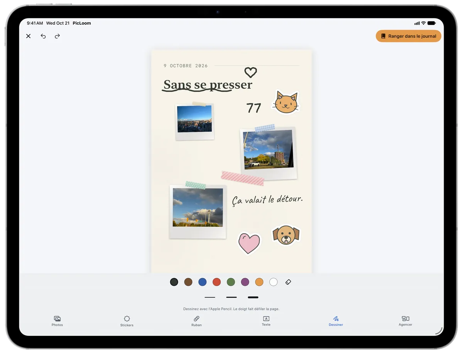Pick the orange drawing color
Screen dimensions: 463x354
259,282
